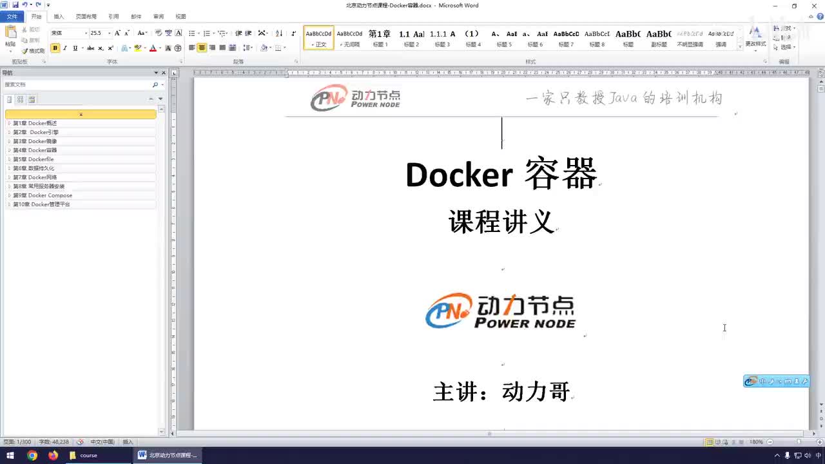825x464 pixels.
Task: Apply 正文 style
Action: (318, 38)
